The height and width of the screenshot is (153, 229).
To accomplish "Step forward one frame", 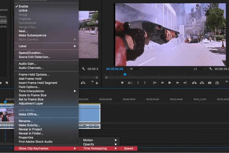I will 177,83.
